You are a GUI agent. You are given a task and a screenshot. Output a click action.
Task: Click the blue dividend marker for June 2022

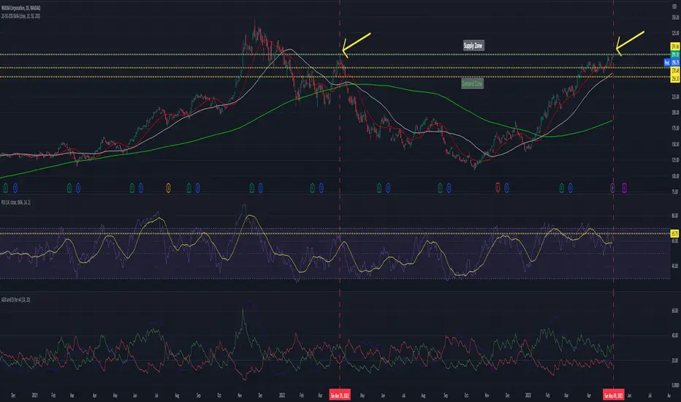[388, 188]
